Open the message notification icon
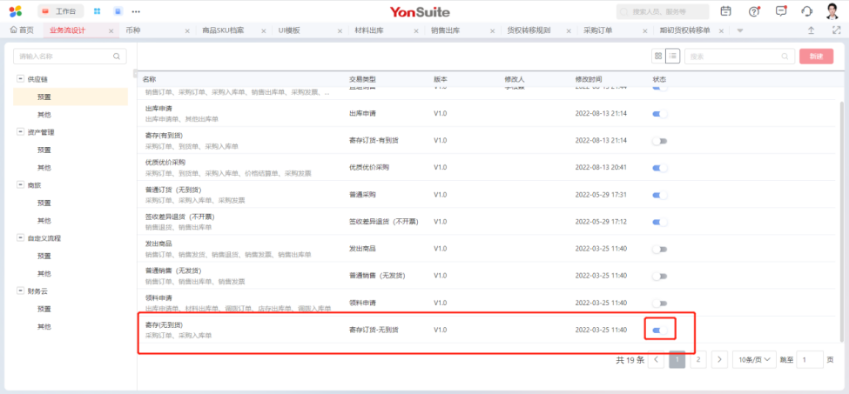The width and height of the screenshot is (849, 394). (x=780, y=11)
